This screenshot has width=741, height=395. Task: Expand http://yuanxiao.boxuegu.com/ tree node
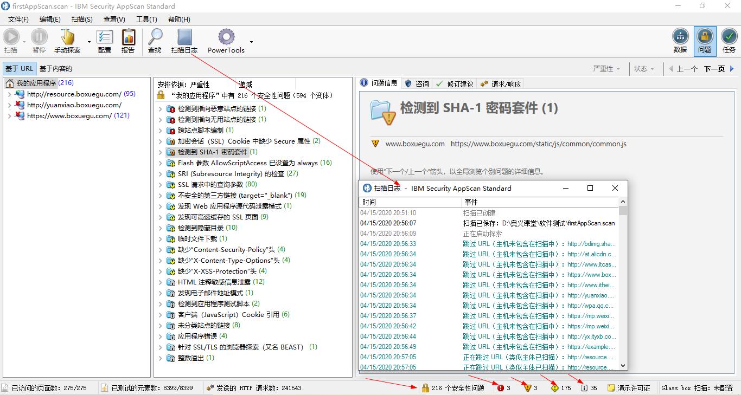pyautogui.click(x=9, y=105)
